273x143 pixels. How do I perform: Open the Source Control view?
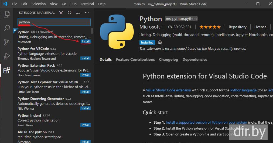[x=6, y=42]
